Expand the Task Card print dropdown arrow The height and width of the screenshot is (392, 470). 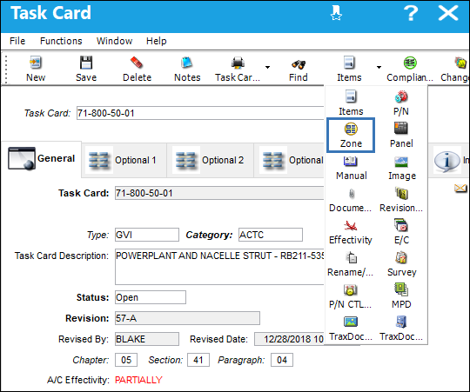pos(267,67)
